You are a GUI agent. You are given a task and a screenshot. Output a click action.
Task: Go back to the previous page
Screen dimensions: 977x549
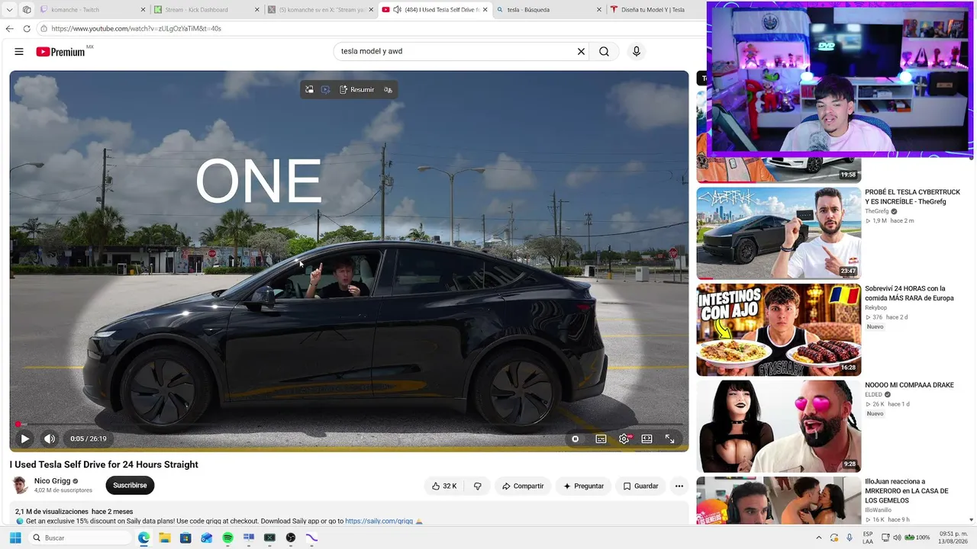coord(9,29)
